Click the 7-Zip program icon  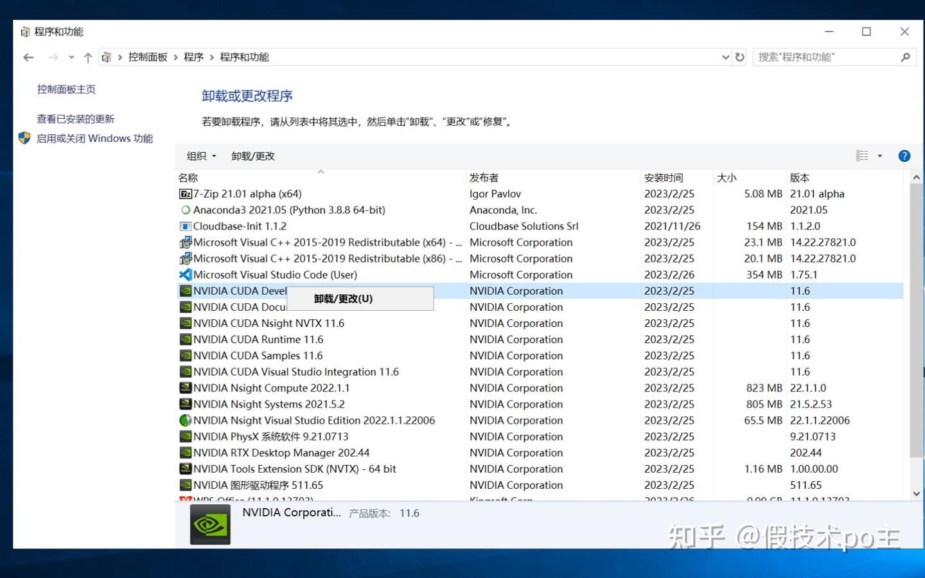click(x=186, y=194)
